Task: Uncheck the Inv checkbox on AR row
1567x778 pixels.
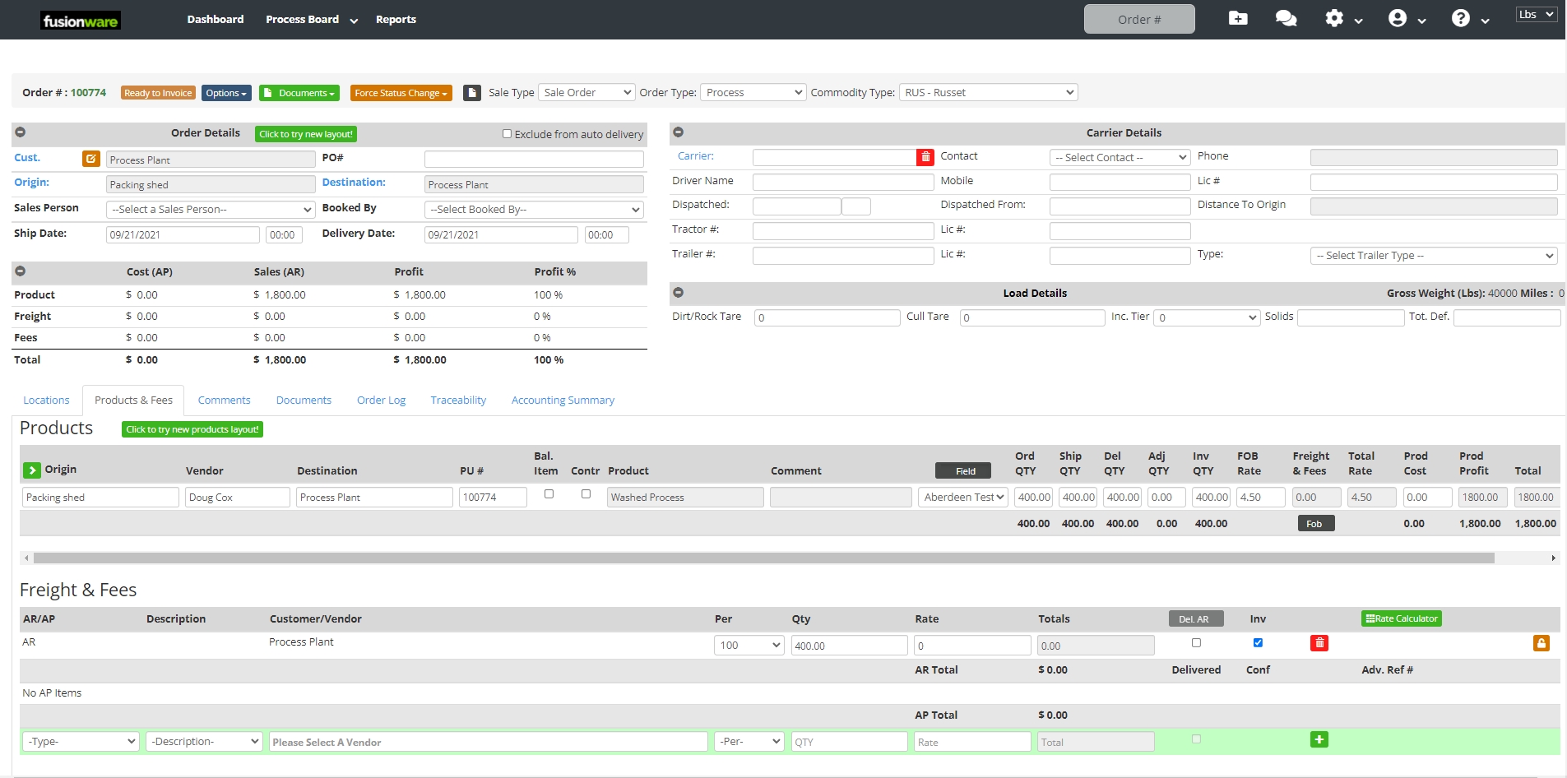Action: (x=1258, y=643)
